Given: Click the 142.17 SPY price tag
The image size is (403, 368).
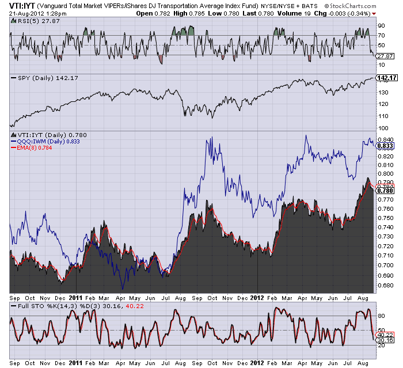Looking at the screenshot, I should pos(387,78).
